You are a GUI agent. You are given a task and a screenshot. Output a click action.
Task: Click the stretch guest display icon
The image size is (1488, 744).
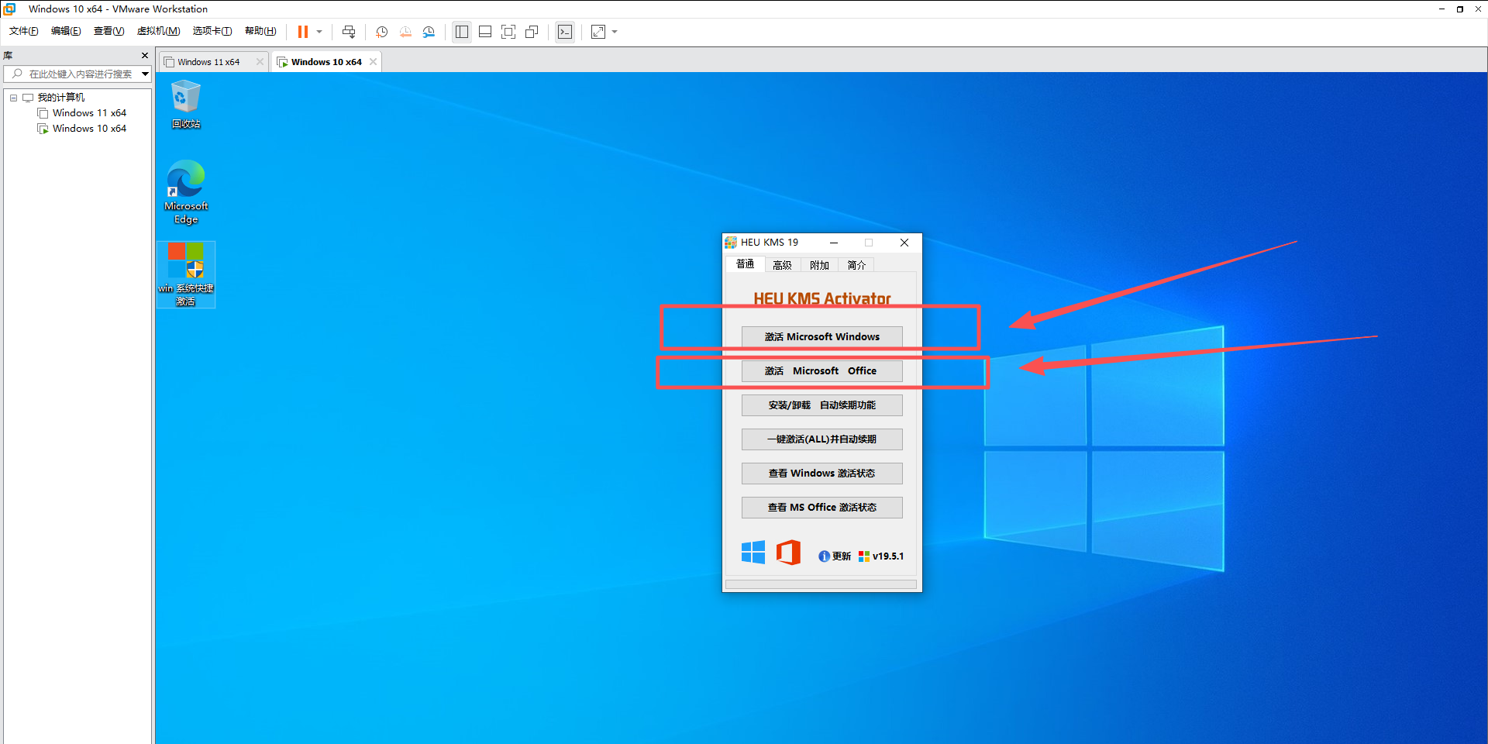point(598,32)
